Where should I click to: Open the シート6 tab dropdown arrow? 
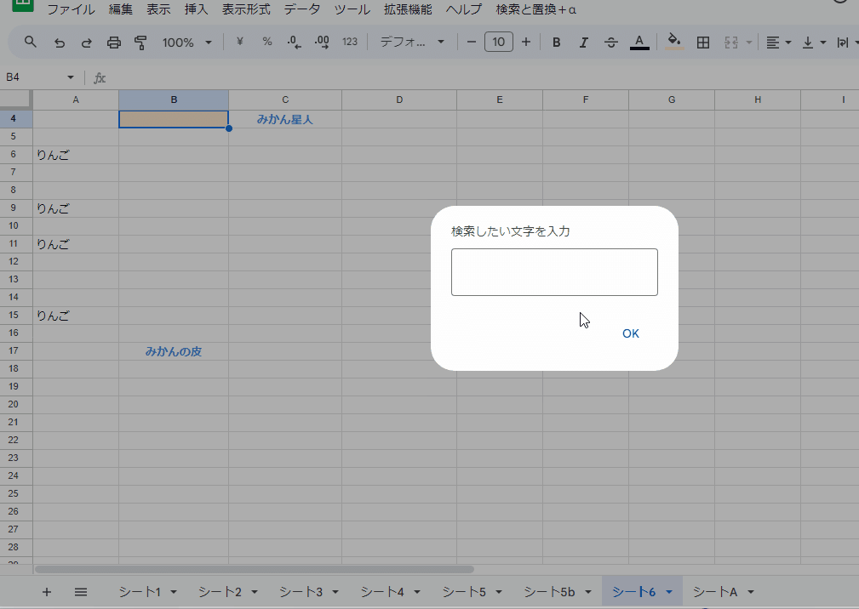point(669,592)
